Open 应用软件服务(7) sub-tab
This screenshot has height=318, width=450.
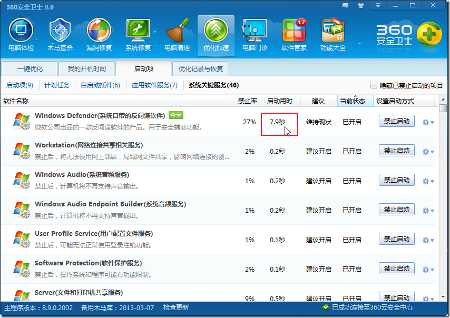pos(154,85)
